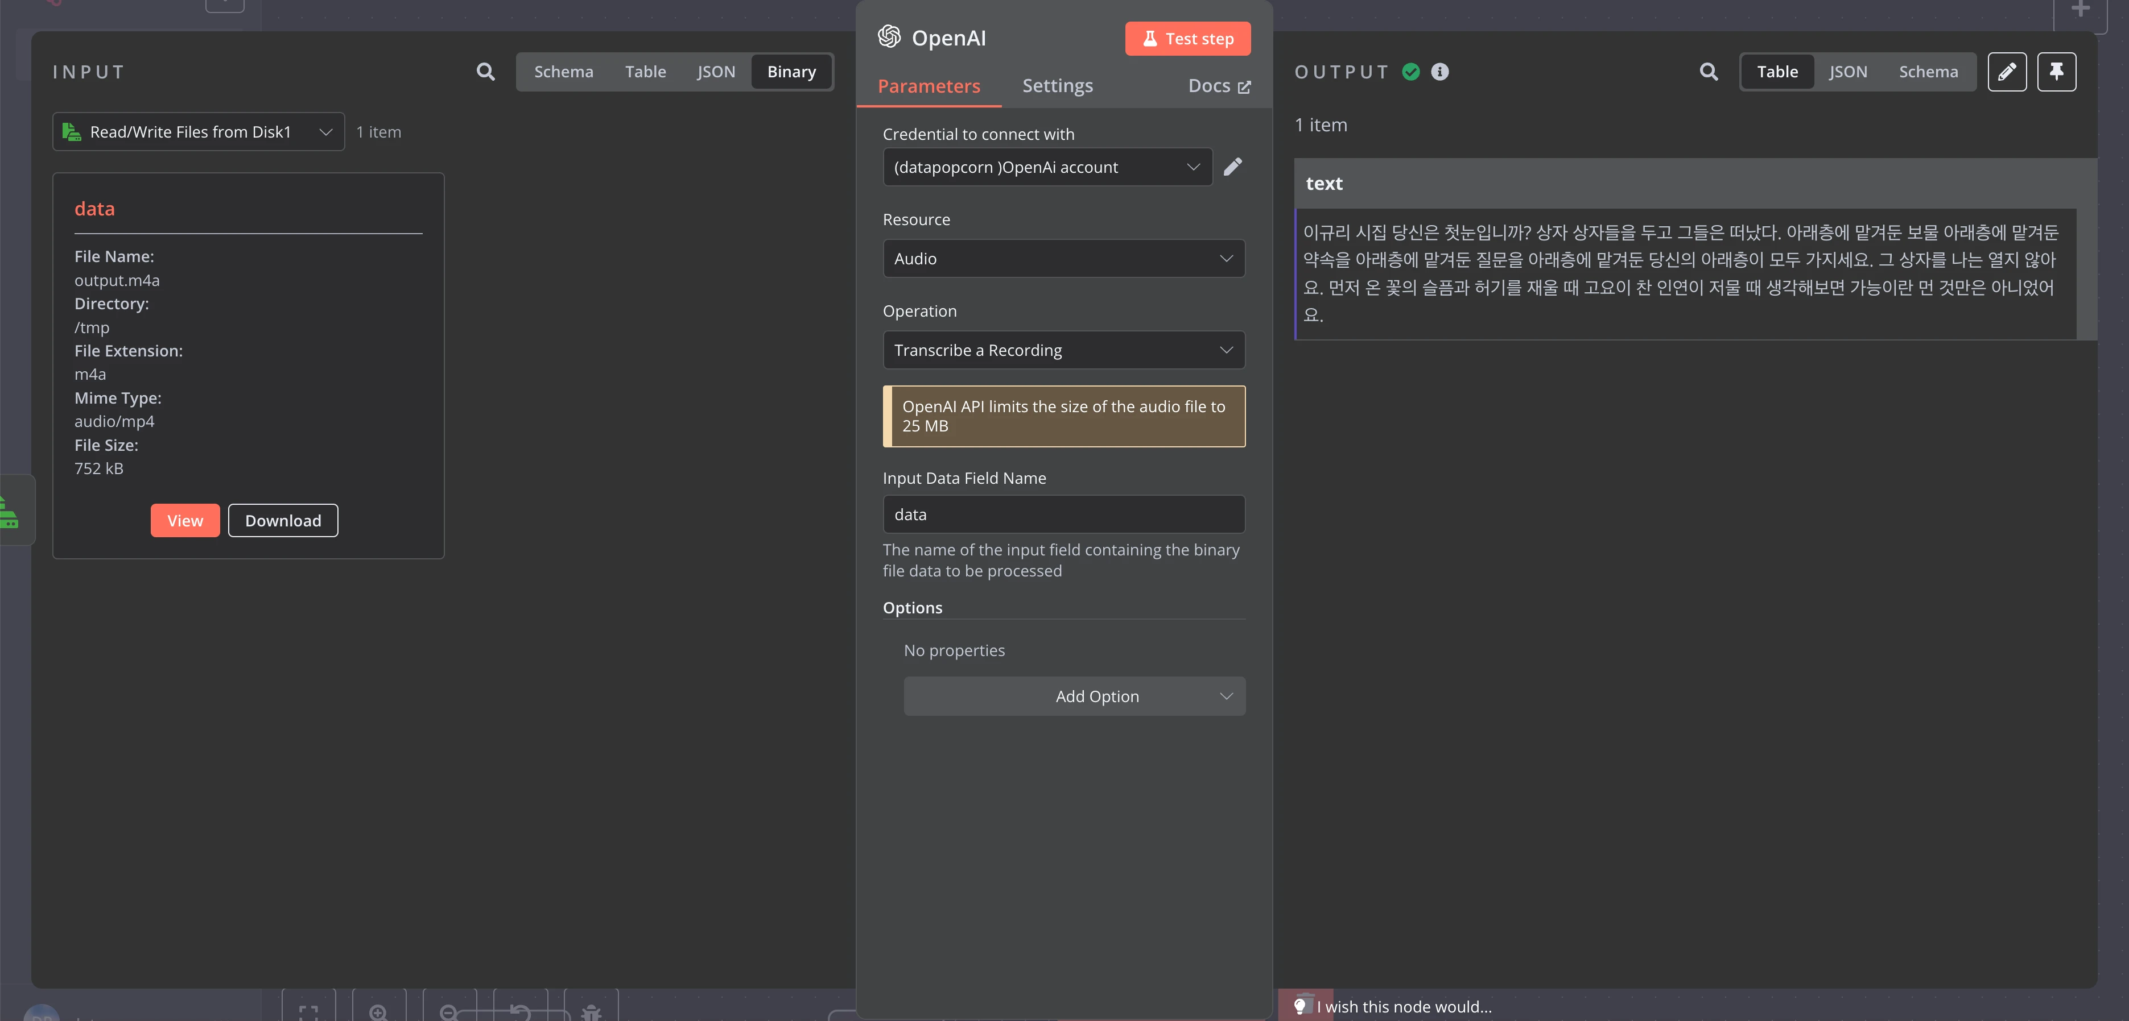2129x1021 pixels.
Task: Click the bug debug icon in bottom toolbar
Action: (x=591, y=1012)
